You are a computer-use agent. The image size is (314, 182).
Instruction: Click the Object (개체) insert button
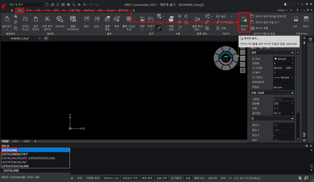pyautogui.click(x=221, y=28)
